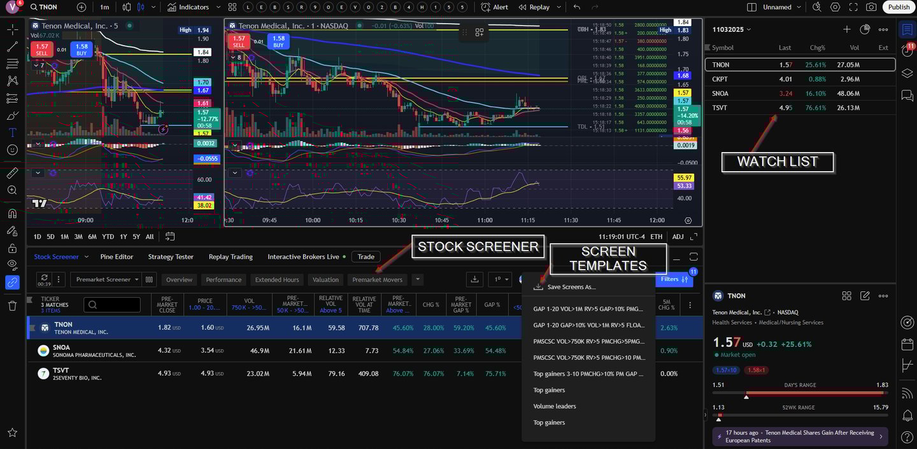Switch to the Pine Editor tab

pos(117,257)
